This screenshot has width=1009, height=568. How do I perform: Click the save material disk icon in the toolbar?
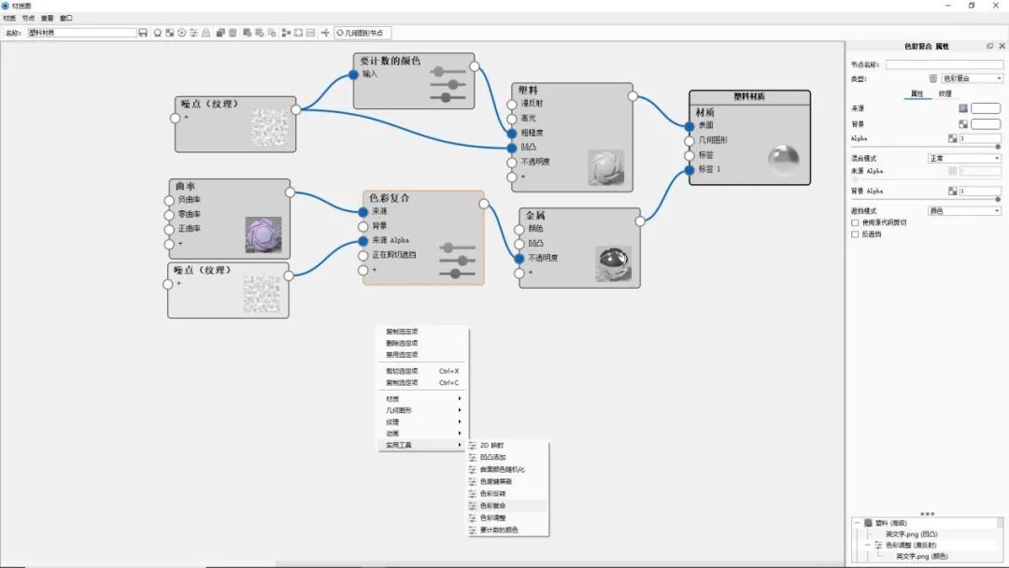pyautogui.click(x=145, y=32)
